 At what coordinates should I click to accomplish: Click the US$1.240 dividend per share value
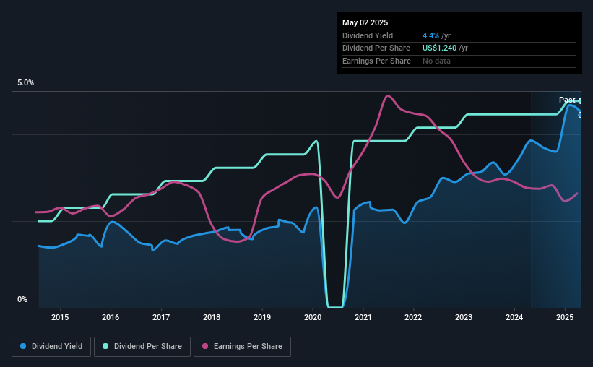pyautogui.click(x=439, y=48)
